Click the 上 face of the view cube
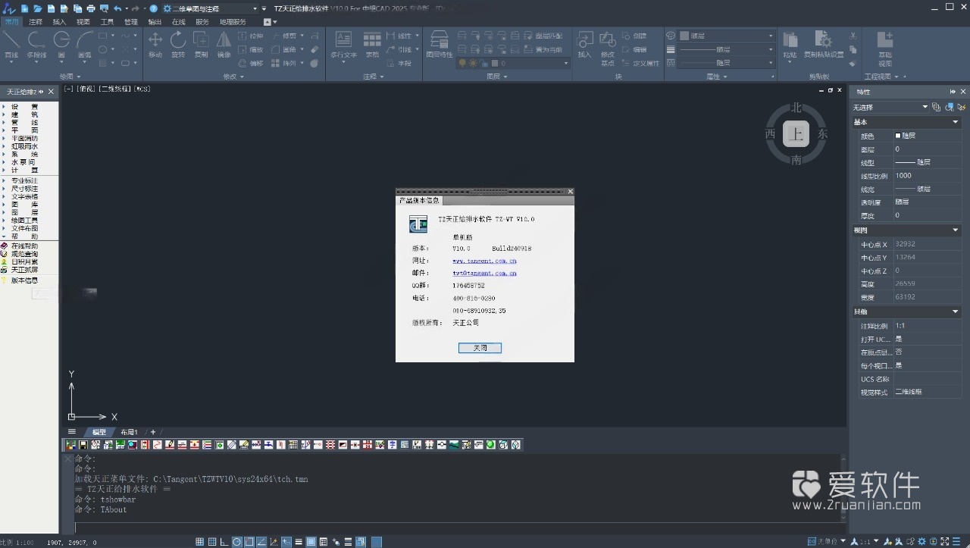 coord(796,135)
